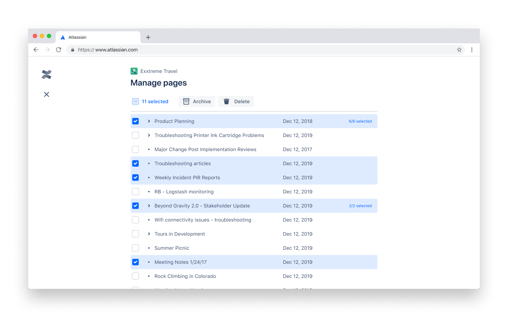Click the browser back arrow icon
508x317 pixels.
[36, 49]
